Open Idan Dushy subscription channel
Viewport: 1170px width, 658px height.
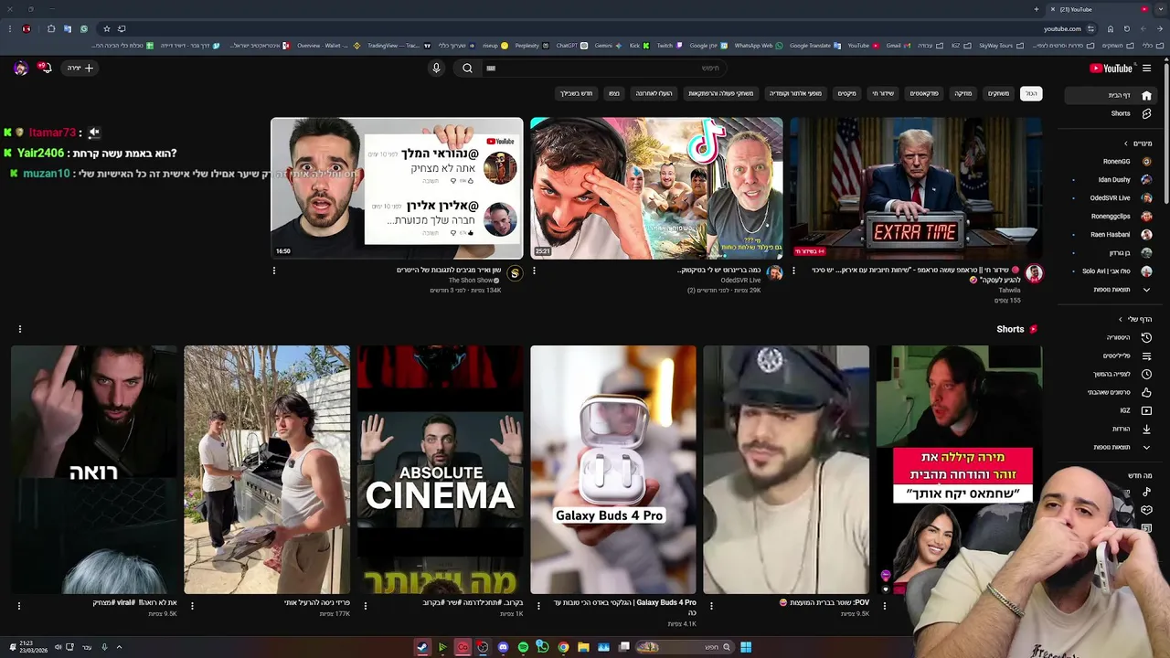(x=1109, y=180)
